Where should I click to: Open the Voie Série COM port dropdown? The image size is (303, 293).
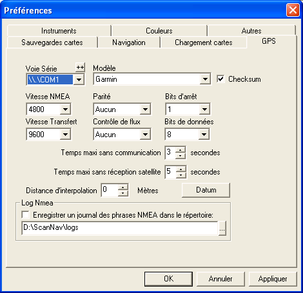pyautogui.click(x=79, y=80)
